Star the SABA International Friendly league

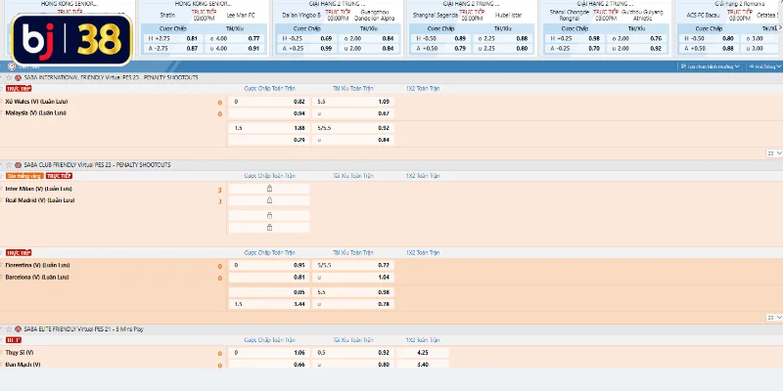point(9,78)
